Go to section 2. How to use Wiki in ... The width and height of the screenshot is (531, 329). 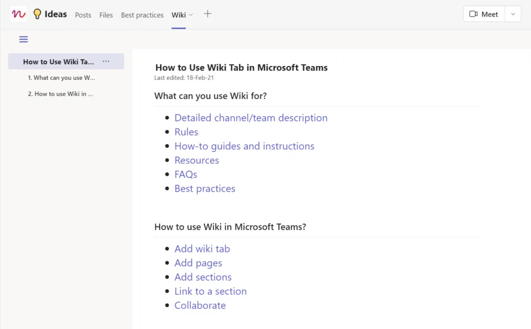(60, 94)
